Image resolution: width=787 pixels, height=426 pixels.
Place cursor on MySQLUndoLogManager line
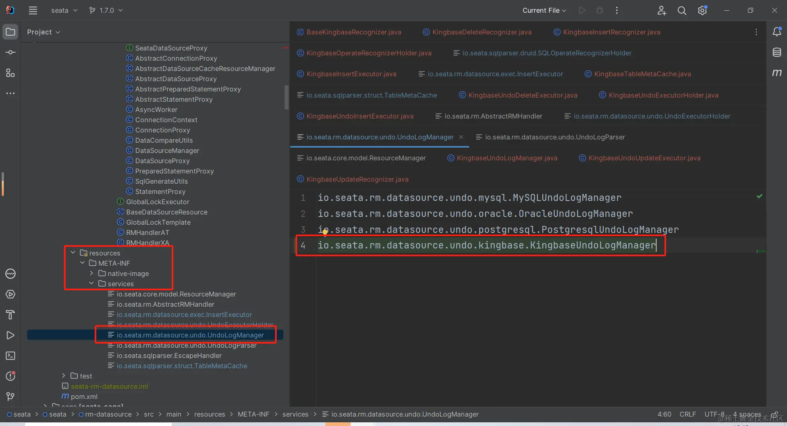469,198
